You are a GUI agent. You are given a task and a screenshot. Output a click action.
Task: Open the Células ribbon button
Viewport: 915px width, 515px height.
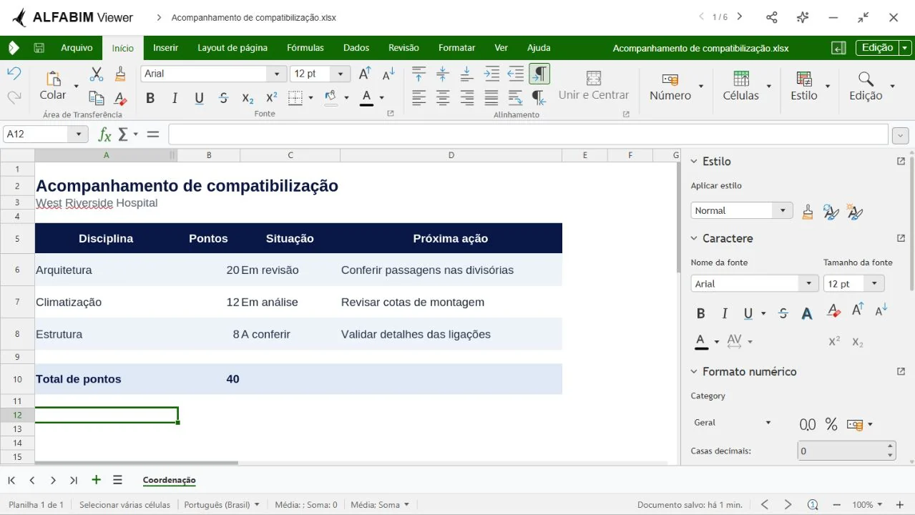coord(740,86)
